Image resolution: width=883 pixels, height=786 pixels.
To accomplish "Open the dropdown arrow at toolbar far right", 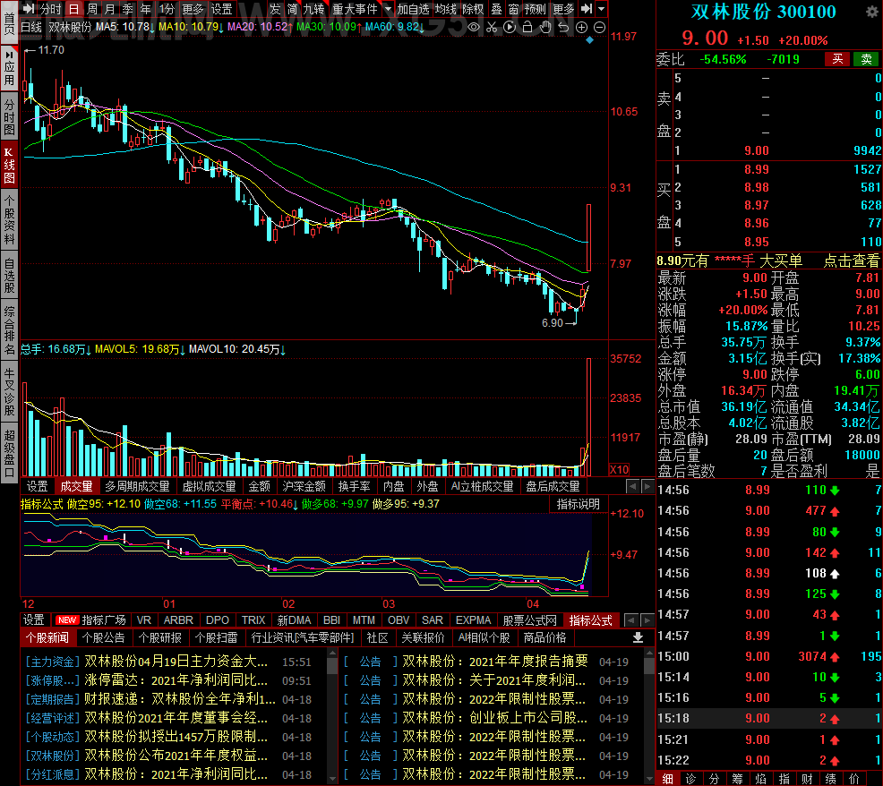I will [602, 9].
